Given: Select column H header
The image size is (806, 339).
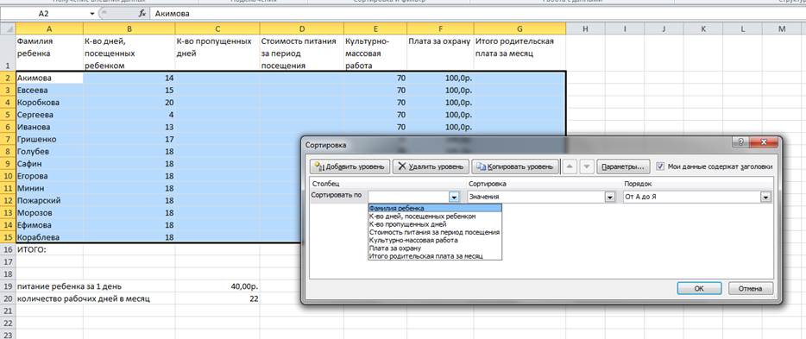Looking at the screenshot, I should point(585,29).
